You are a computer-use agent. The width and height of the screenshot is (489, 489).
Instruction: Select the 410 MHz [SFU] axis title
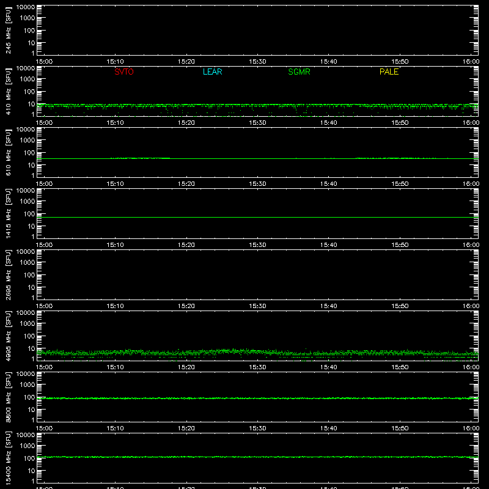(8, 91)
